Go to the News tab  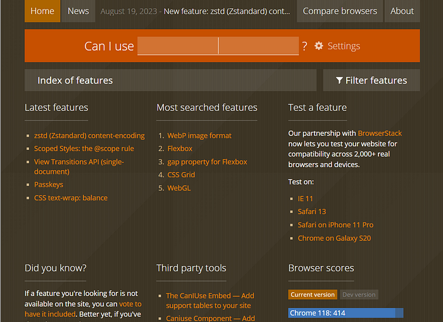pyautogui.click(x=78, y=11)
